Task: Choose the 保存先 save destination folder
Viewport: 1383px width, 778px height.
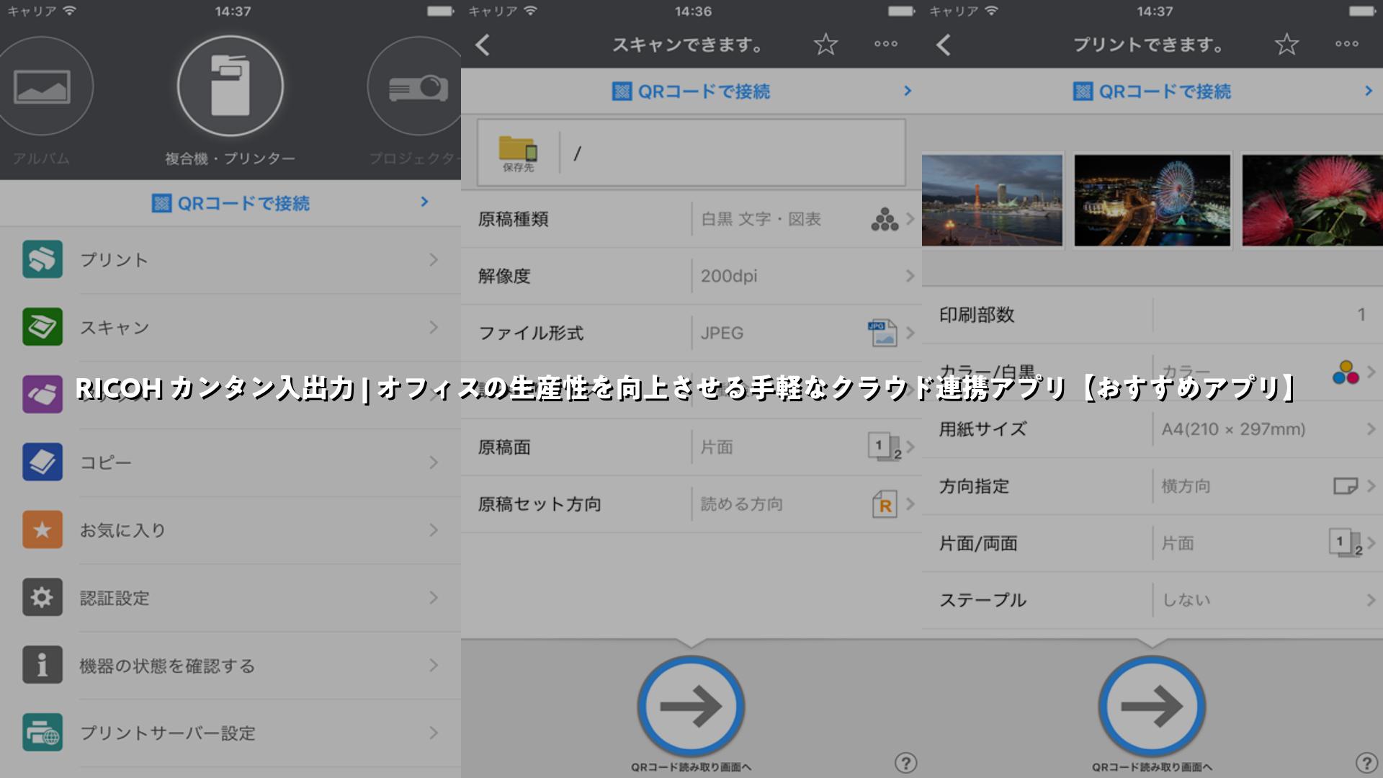Action: pos(519,153)
